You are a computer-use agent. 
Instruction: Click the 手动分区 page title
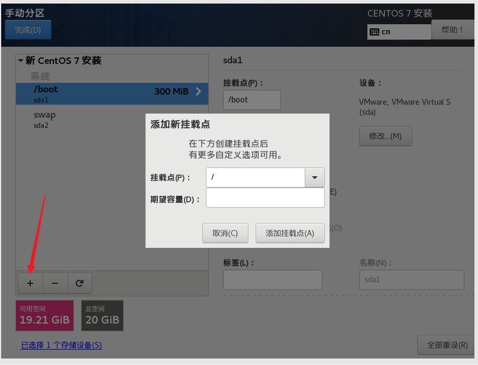25,13
